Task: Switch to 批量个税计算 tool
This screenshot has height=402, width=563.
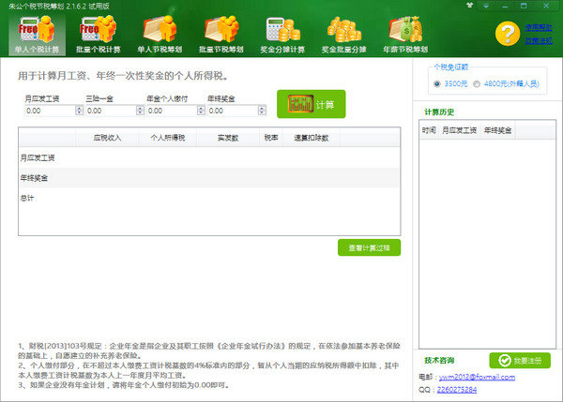Action: tap(98, 35)
